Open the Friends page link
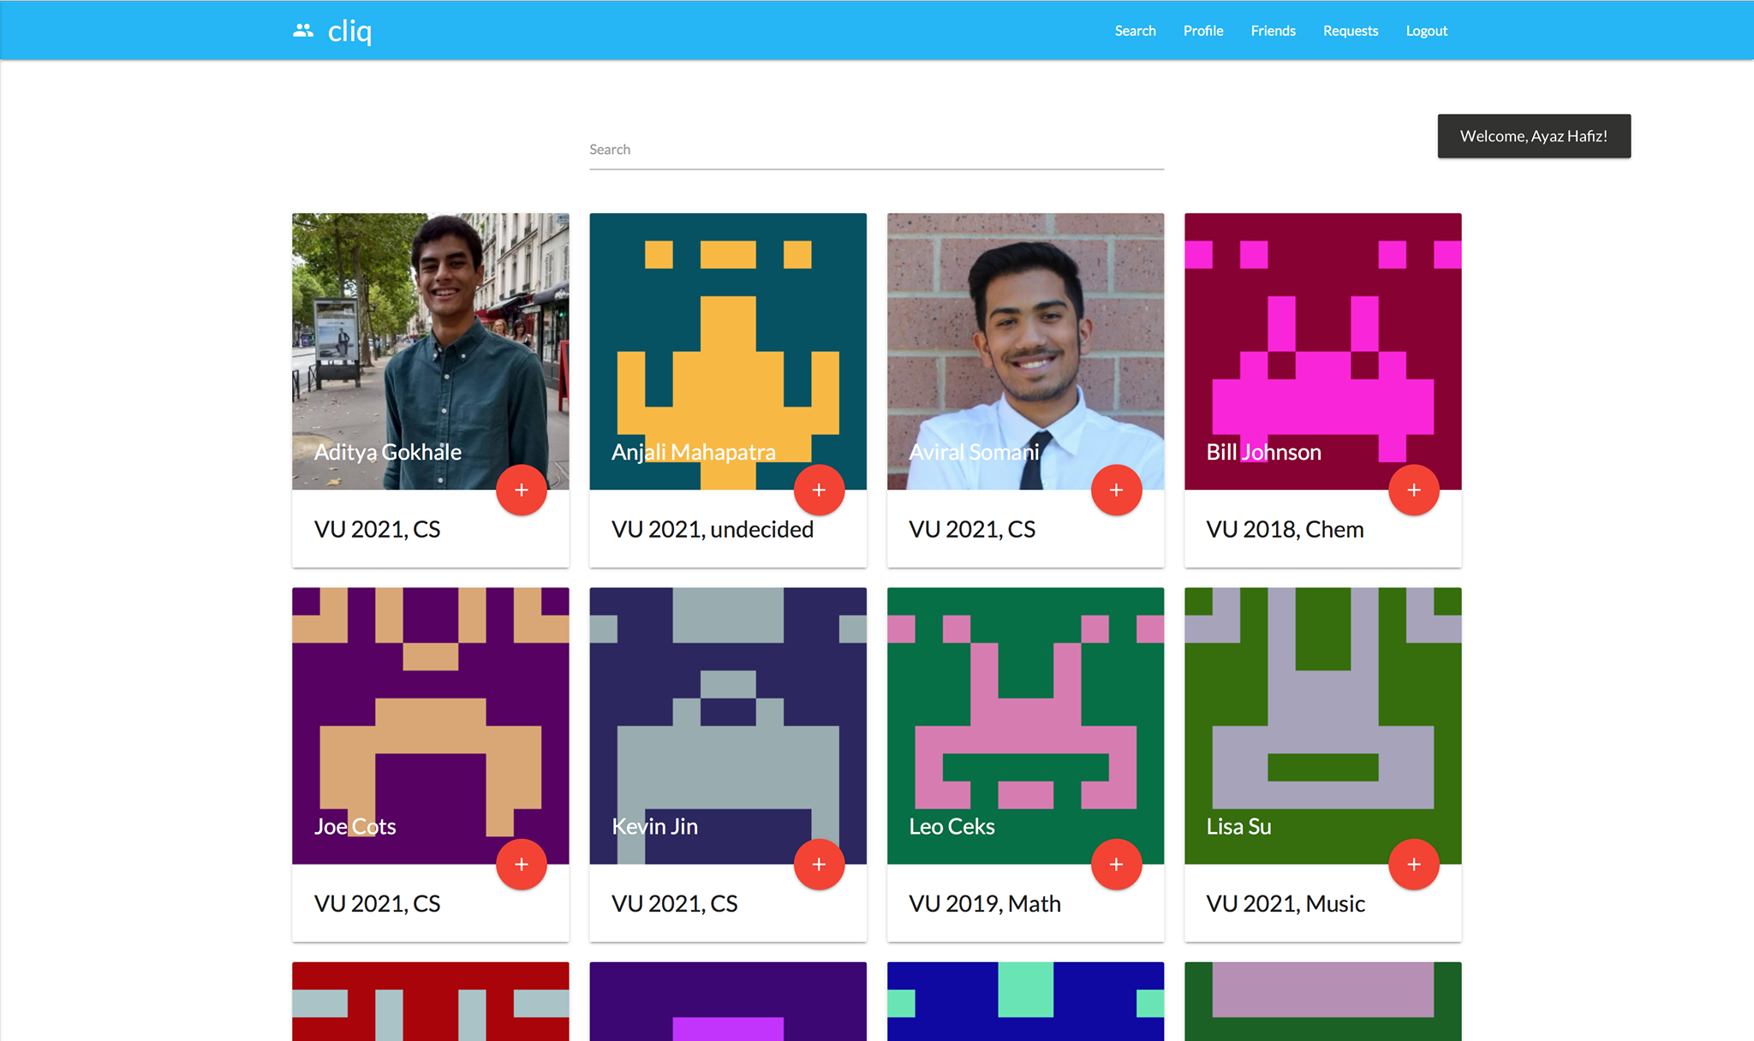 pos(1273,31)
